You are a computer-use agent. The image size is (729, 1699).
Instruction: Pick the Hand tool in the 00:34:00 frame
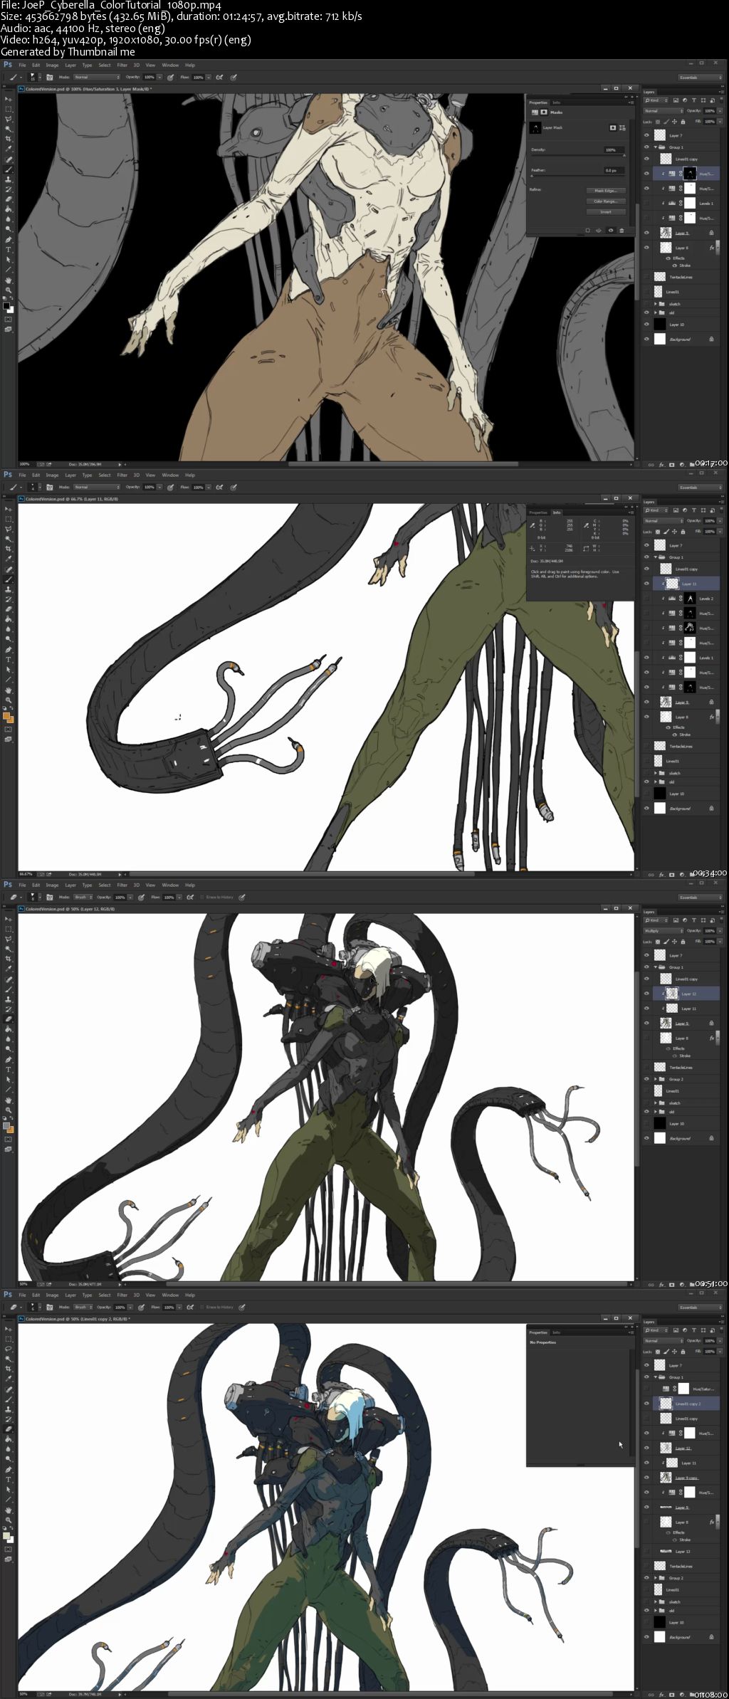pyautogui.click(x=9, y=690)
